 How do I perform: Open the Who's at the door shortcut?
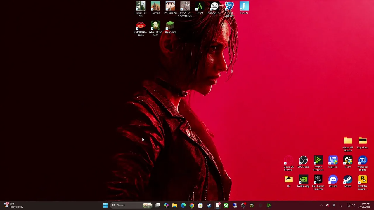pyautogui.click(x=155, y=28)
